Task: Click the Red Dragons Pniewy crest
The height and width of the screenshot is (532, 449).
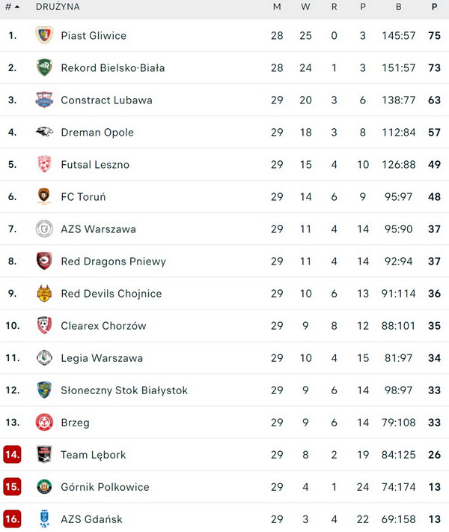Action: [44, 261]
